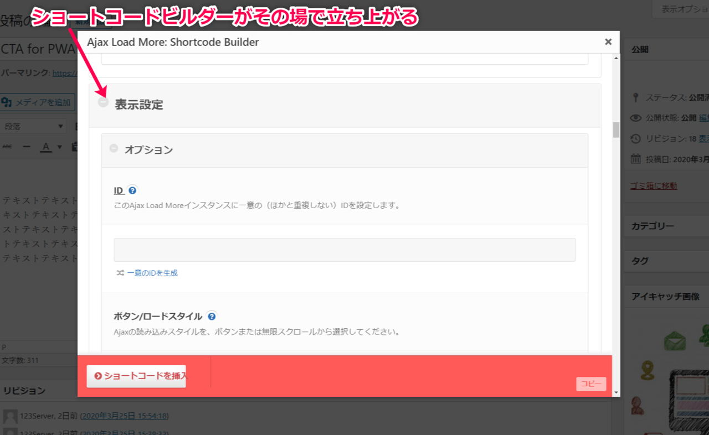The width and height of the screenshot is (709, 435).
Task: Open the help icon beside ID
Action: [132, 190]
